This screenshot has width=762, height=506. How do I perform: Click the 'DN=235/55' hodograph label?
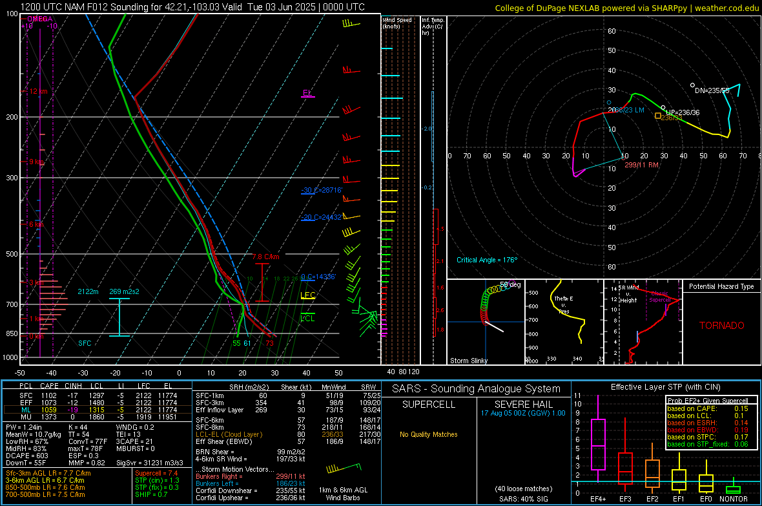point(712,90)
